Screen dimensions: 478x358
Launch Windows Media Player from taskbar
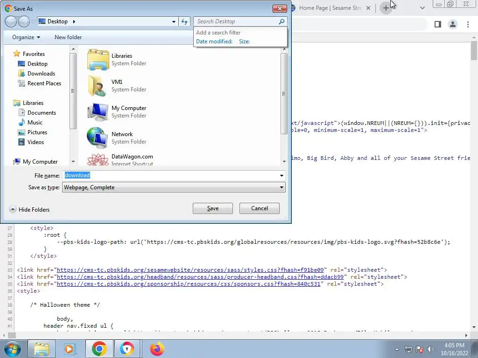point(70,349)
